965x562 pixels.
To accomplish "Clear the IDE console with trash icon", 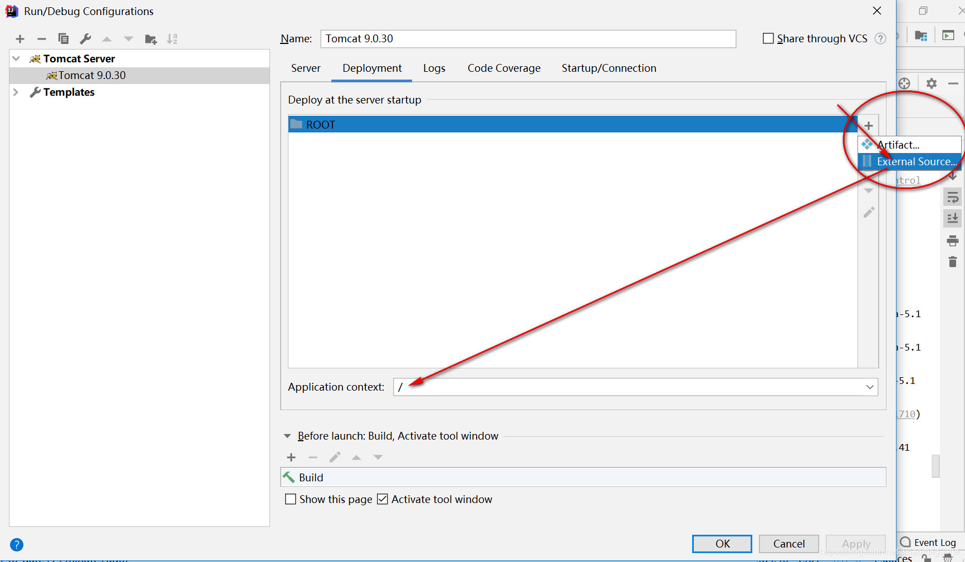I will 953,262.
